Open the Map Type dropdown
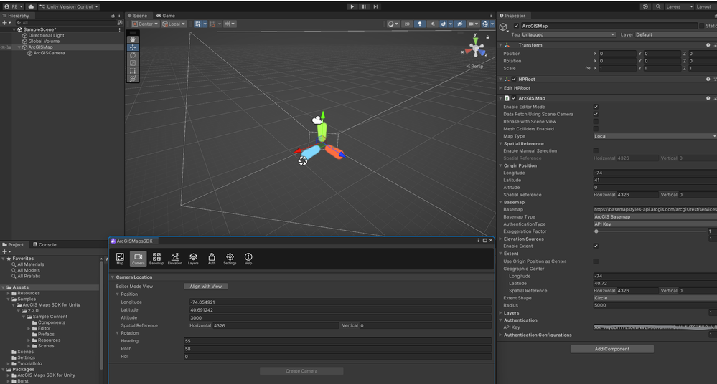 654,136
